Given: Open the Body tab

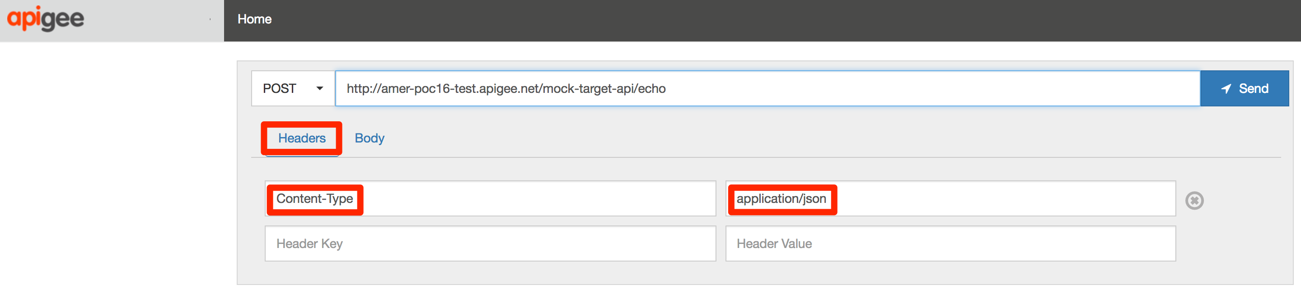Looking at the screenshot, I should point(369,138).
